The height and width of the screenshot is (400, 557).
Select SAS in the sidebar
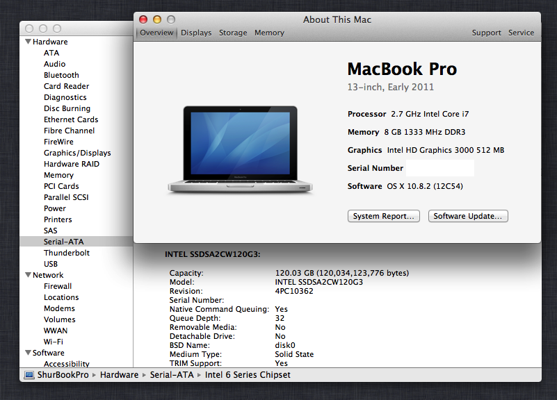click(51, 231)
